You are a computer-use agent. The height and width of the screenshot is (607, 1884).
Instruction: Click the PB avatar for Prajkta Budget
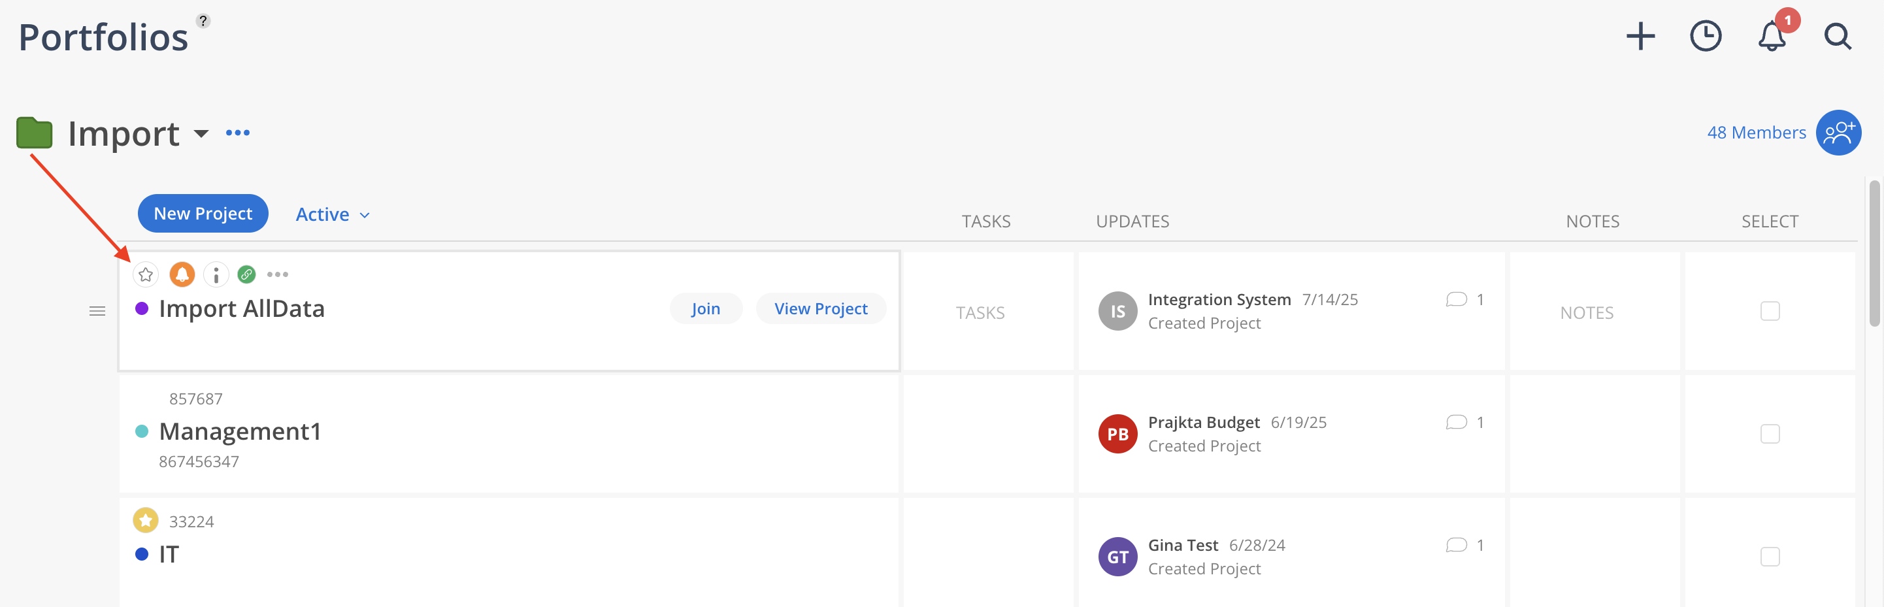point(1117,434)
